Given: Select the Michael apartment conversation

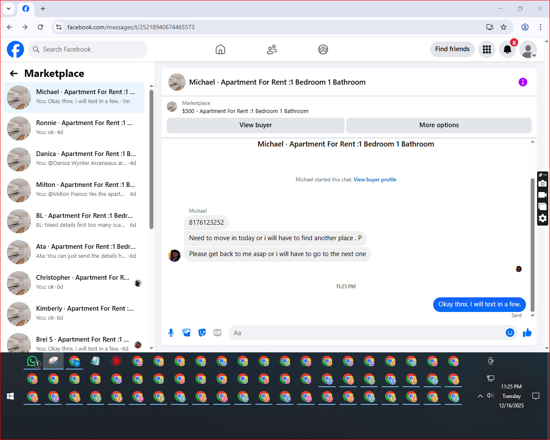Looking at the screenshot, I should coord(74,97).
